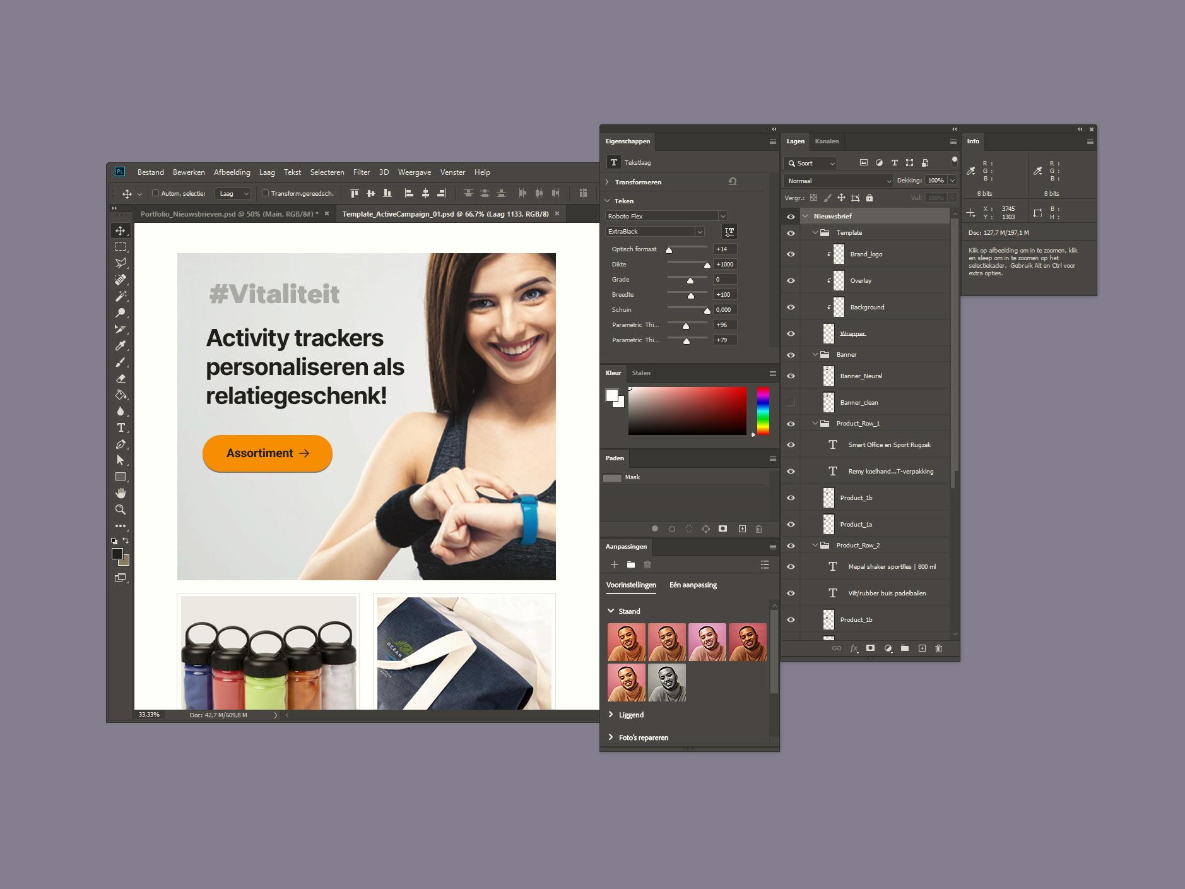Click the rainbow hue slider strip

click(763, 411)
